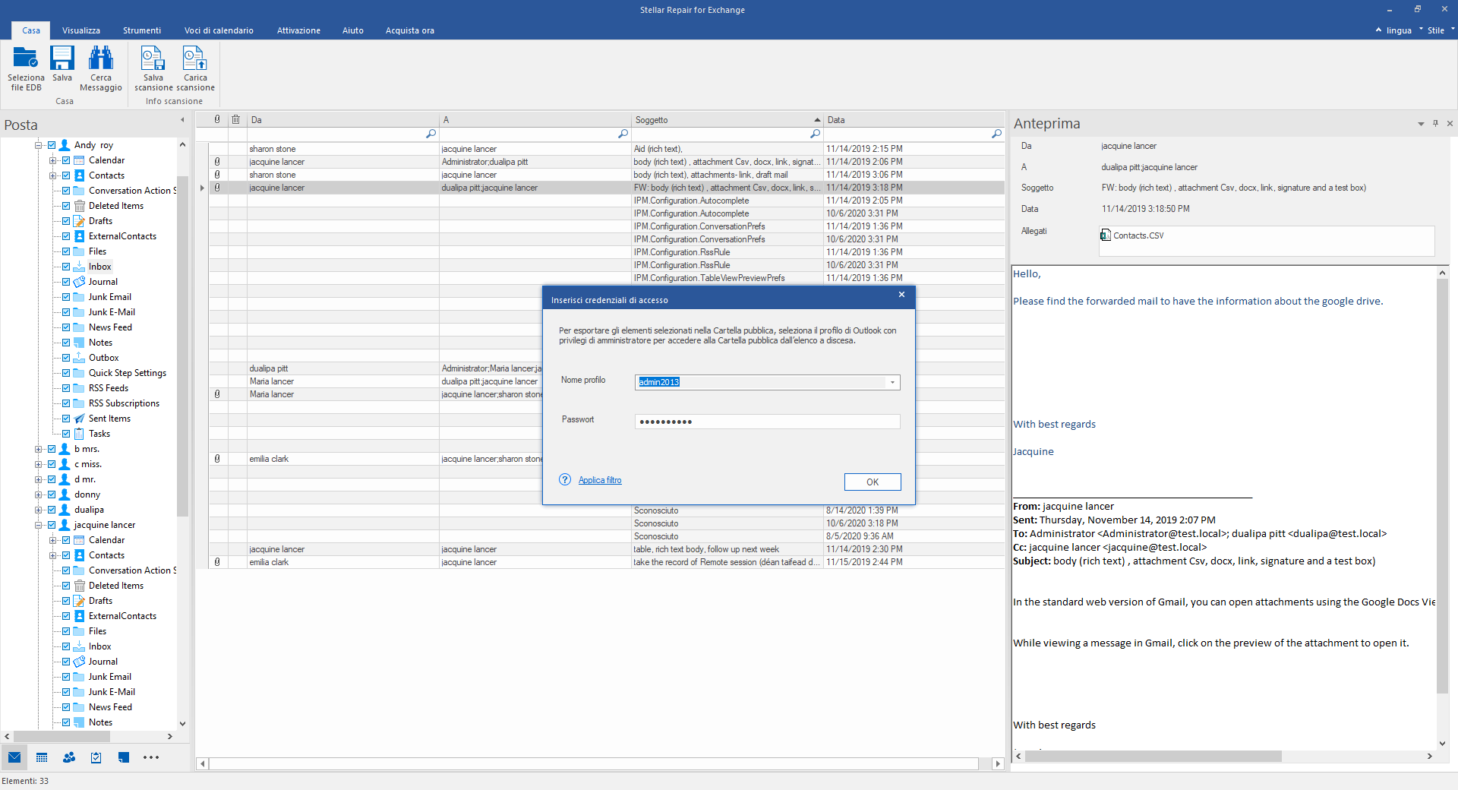Open the Visualizza ribbon tab
This screenshot has width=1458, height=790.
click(81, 30)
